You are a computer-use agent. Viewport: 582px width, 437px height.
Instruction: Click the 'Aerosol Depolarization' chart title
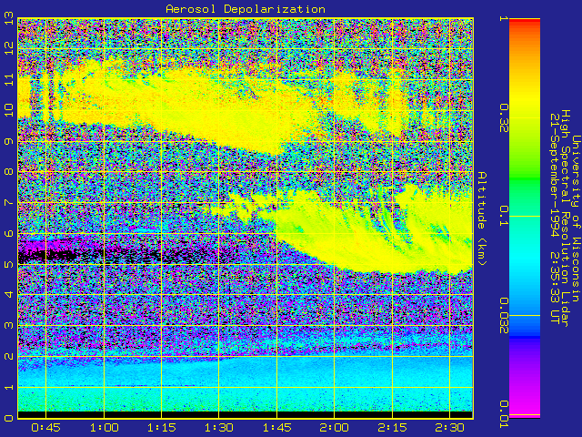tap(246, 9)
